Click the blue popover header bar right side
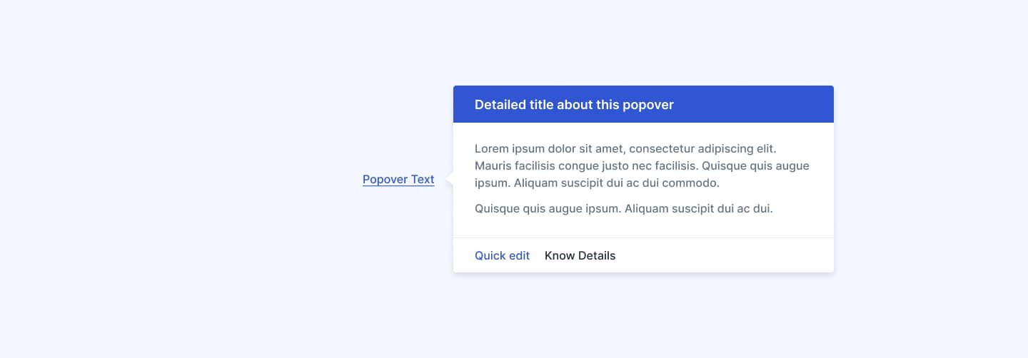This screenshot has height=358, width=1028. [x=771, y=105]
